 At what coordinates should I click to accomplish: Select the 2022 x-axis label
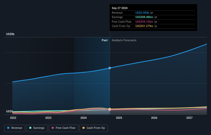[x=13, y=118]
